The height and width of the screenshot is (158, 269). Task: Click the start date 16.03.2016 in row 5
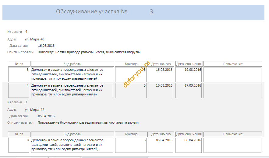coord(161,74)
